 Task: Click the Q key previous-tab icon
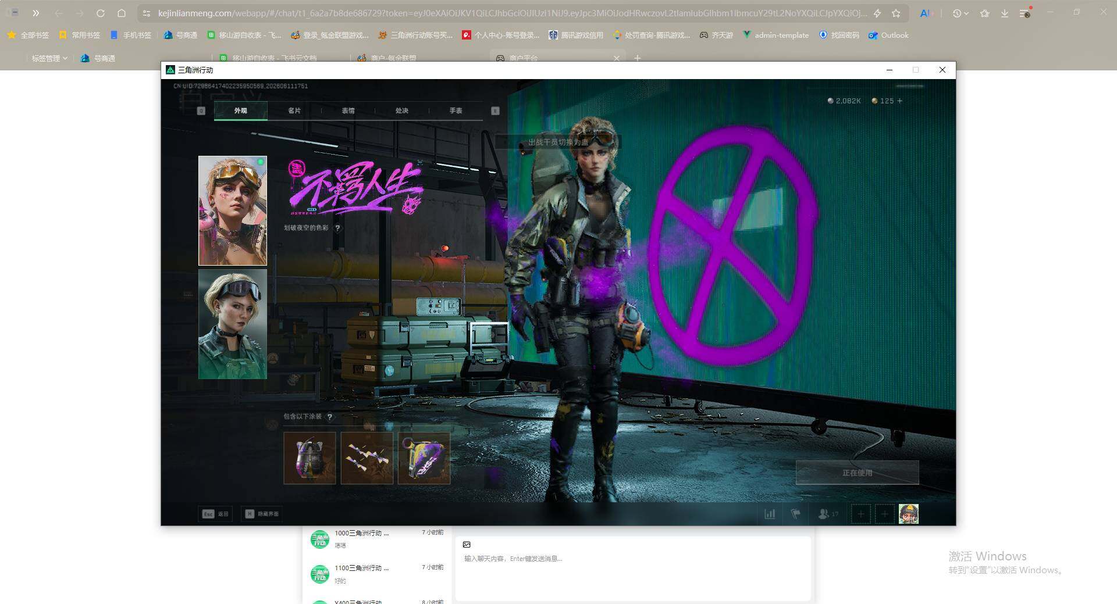point(201,110)
